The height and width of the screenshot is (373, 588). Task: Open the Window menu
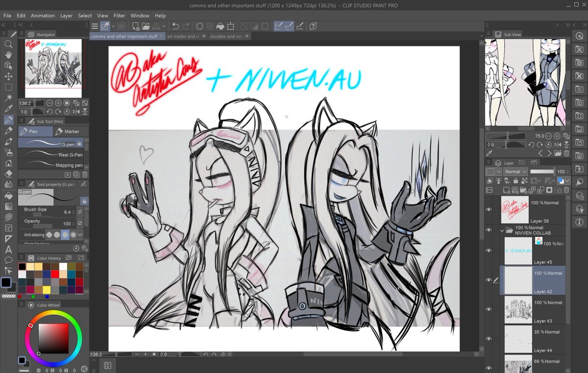click(x=140, y=16)
